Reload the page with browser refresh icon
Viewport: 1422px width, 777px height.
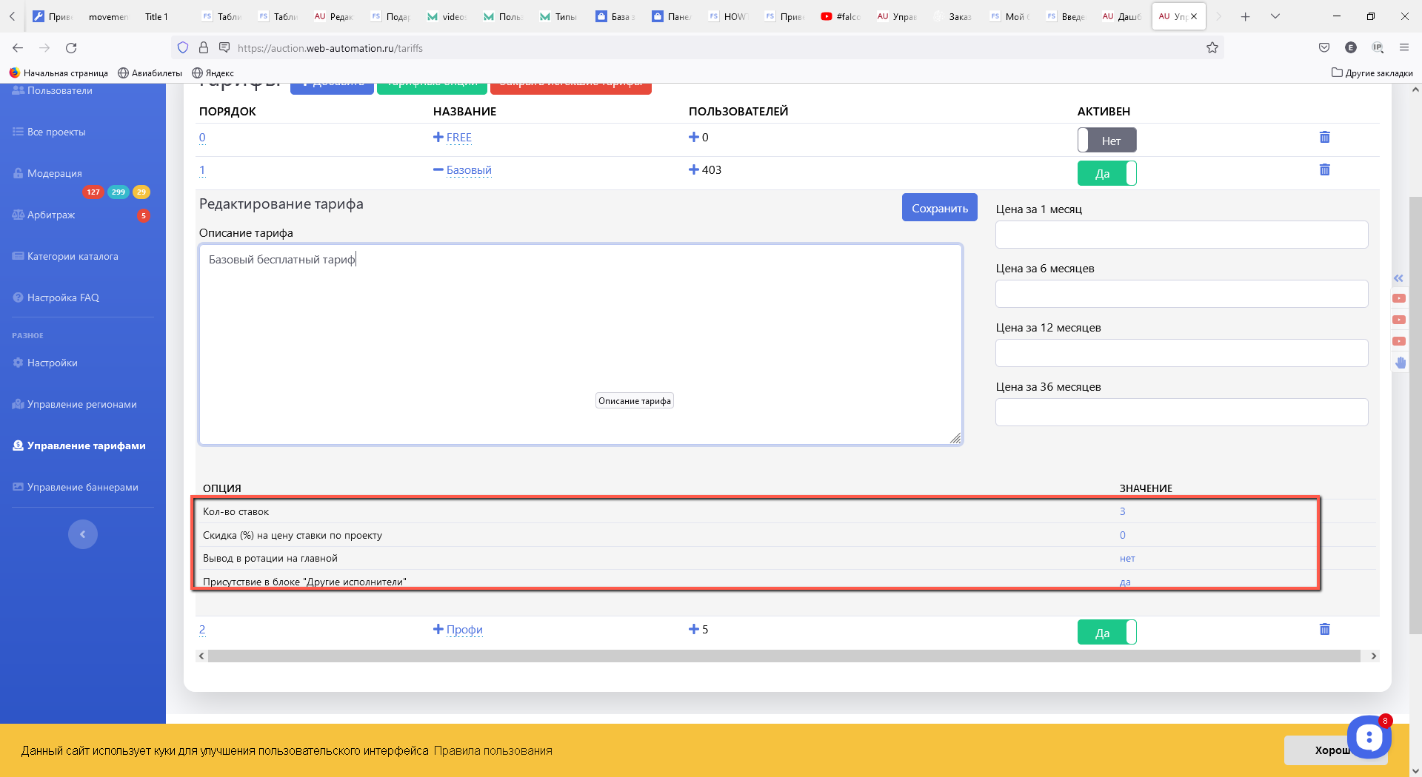point(71,48)
